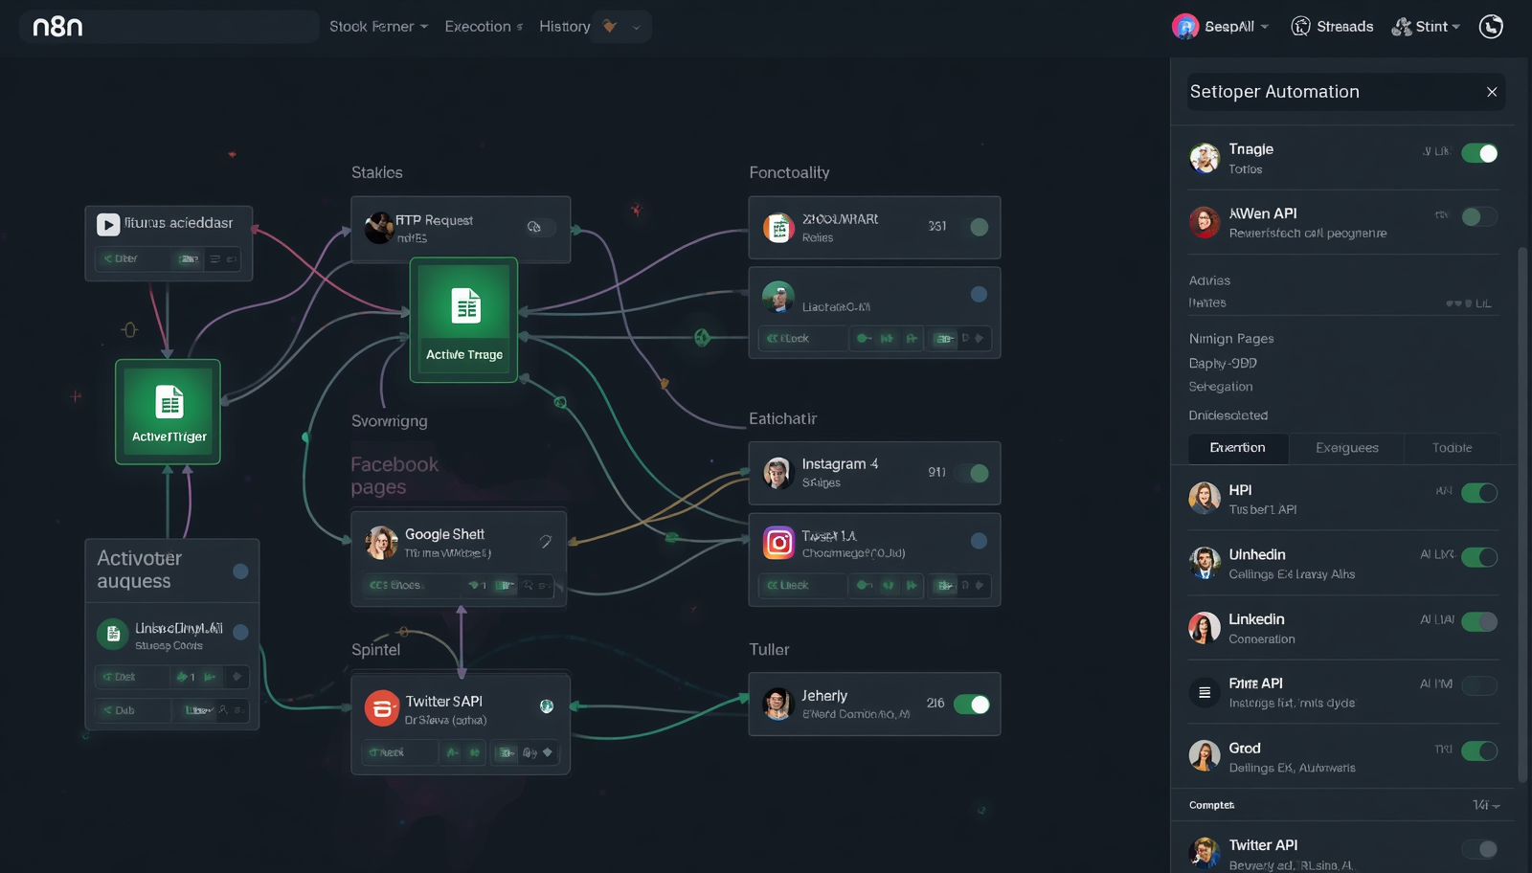Click the Dnidesdeted entry

coord(1228,415)
